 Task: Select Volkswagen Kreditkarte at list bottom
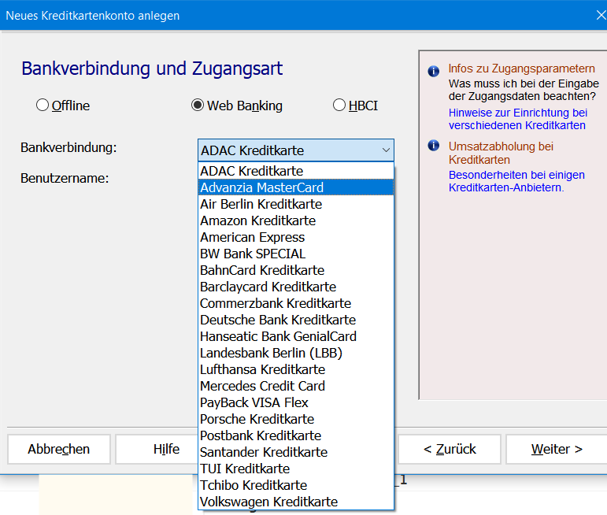[x=268, y=502]
